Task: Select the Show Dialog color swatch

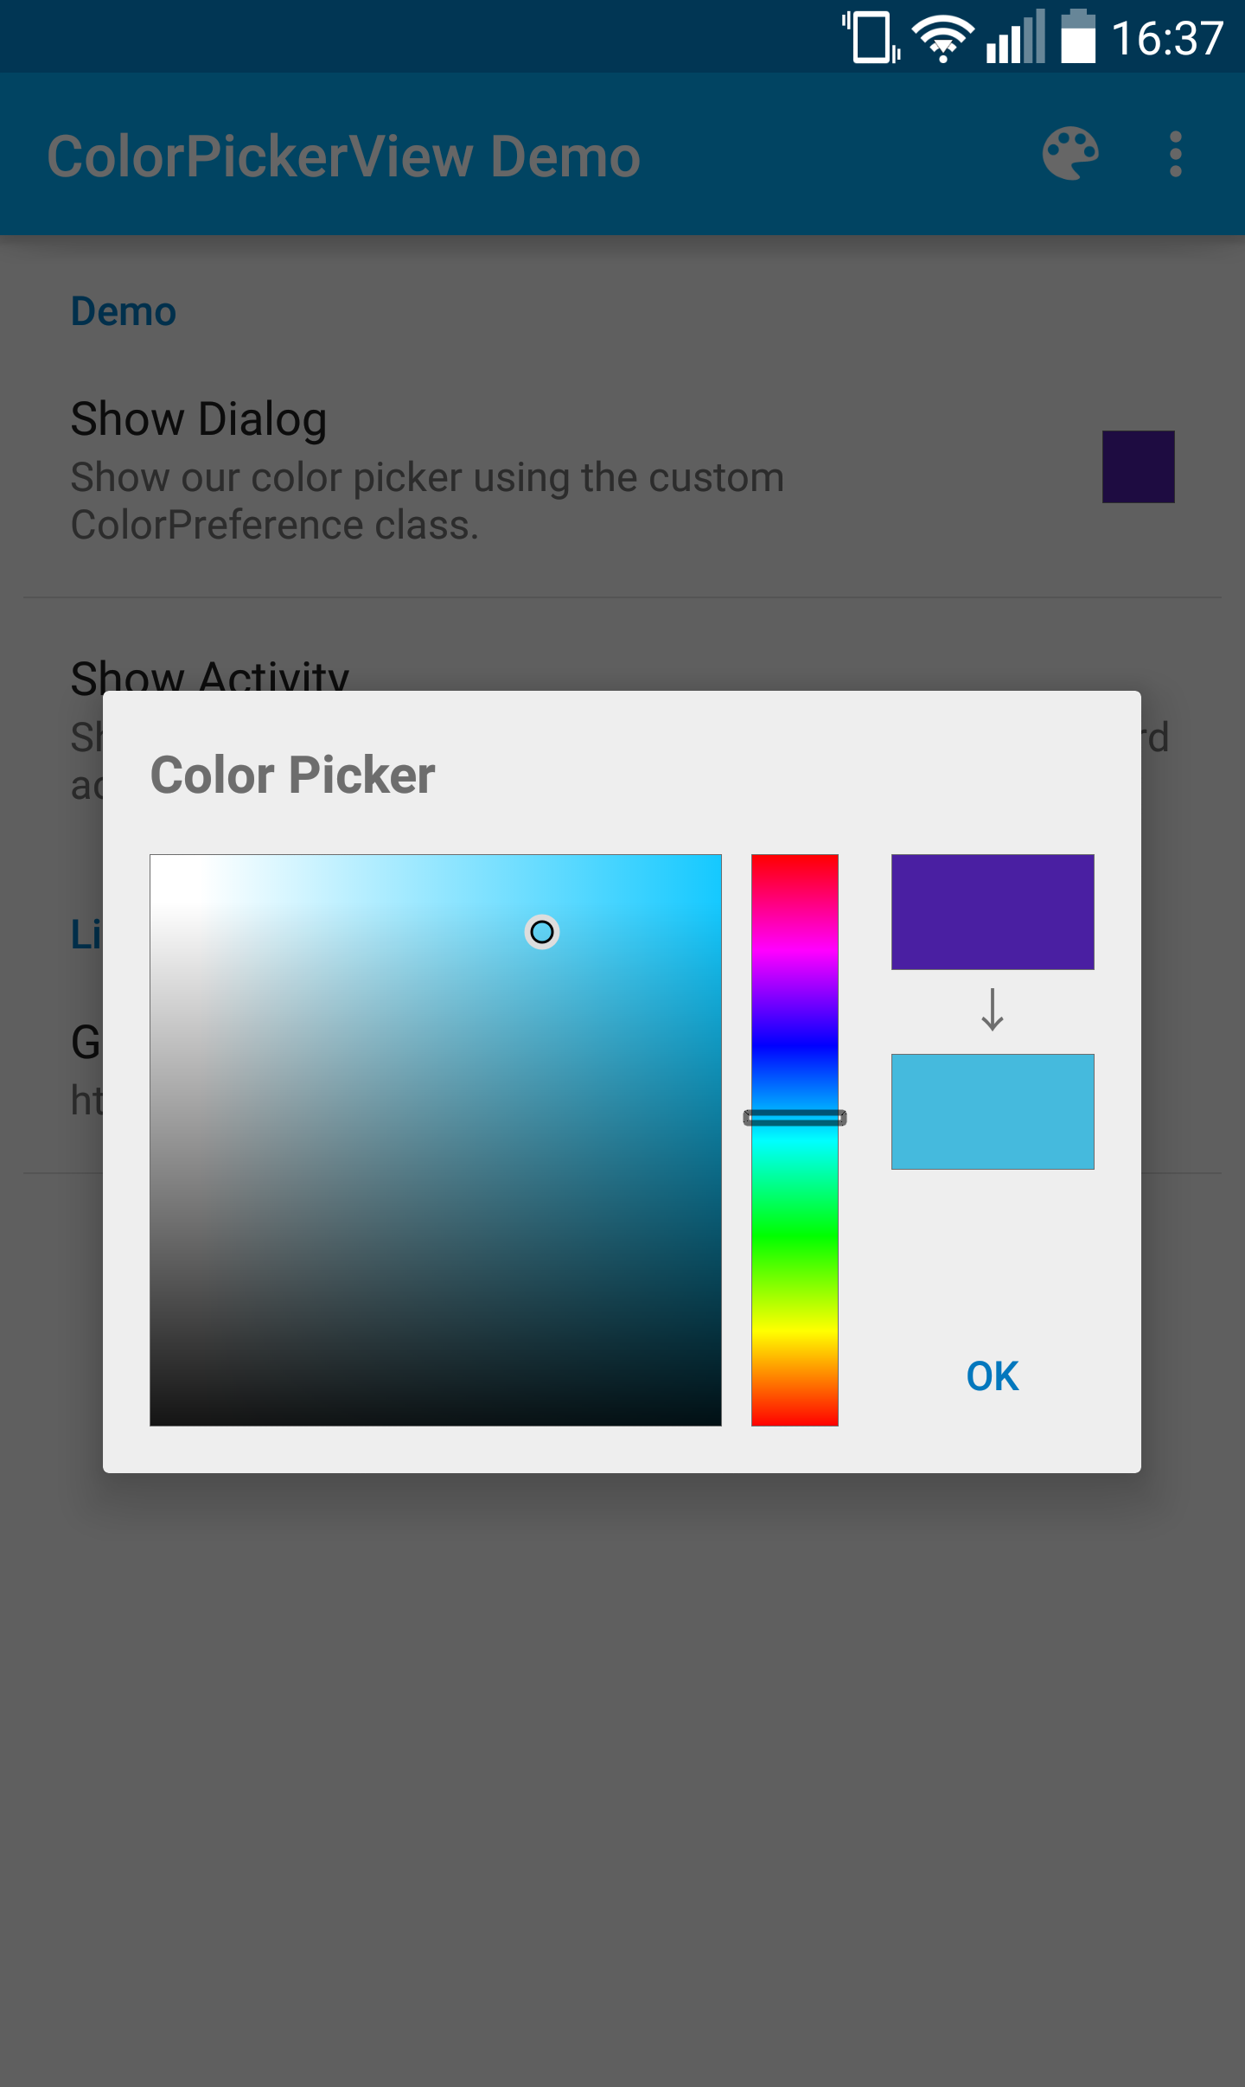Action: click(1138, 467)
